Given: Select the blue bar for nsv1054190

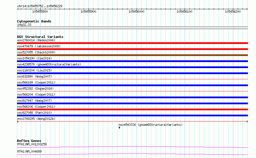Looking at the screenshot, I should (132, 61).
